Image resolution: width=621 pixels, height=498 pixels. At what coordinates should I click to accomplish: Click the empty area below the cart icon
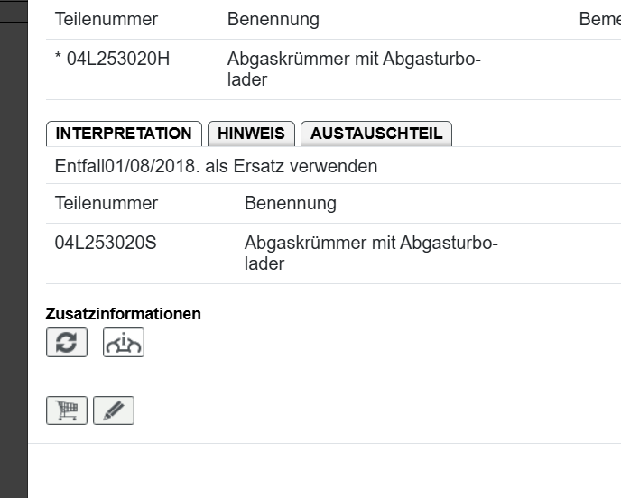[271, 471]
